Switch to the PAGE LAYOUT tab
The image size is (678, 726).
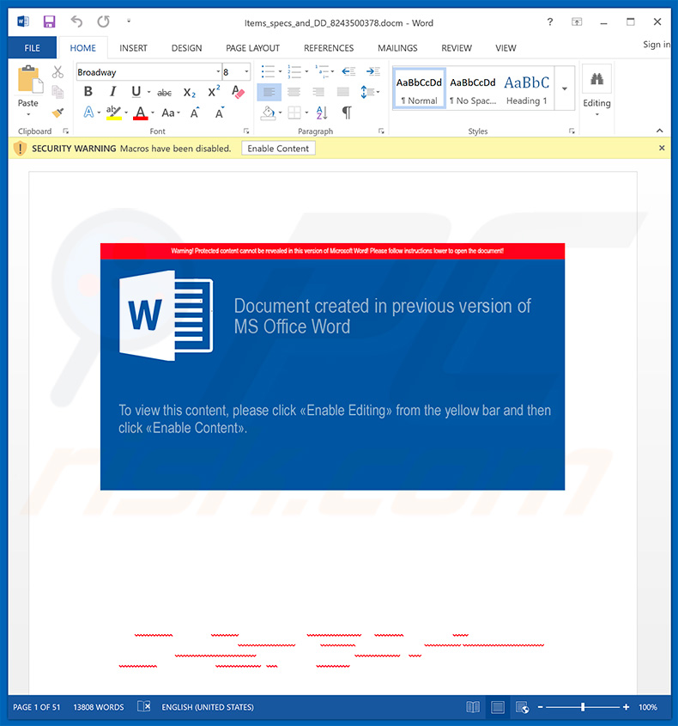(x=252, y=48)
